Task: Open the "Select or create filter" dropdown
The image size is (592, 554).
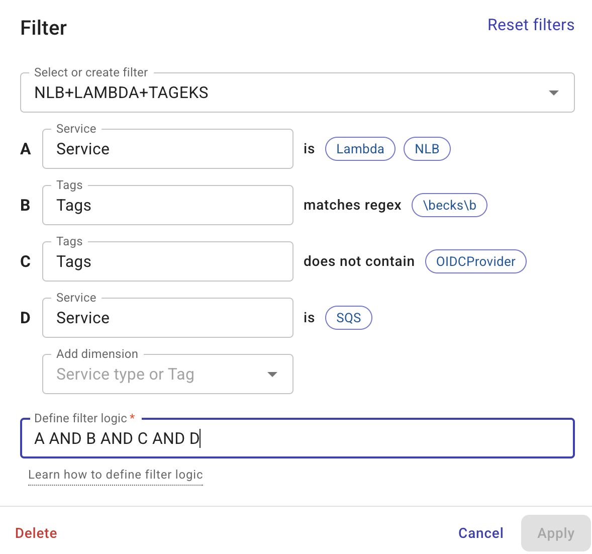Action: tap(297, 93)
